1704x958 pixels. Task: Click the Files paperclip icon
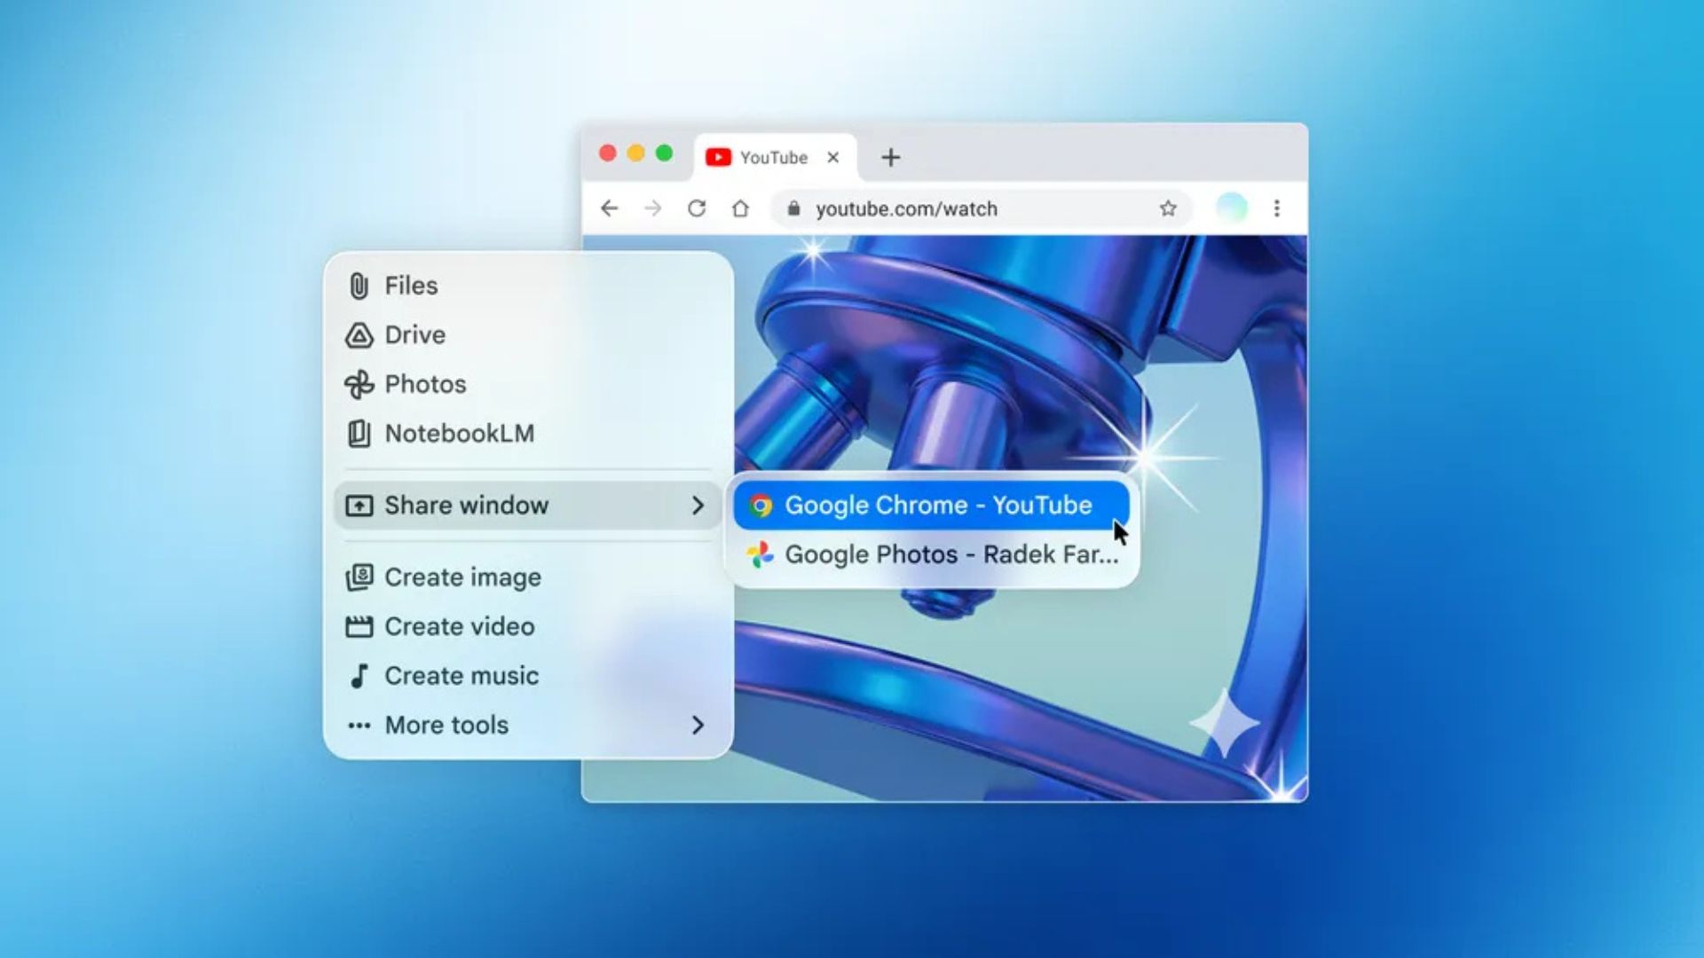(x=359, y=286)
